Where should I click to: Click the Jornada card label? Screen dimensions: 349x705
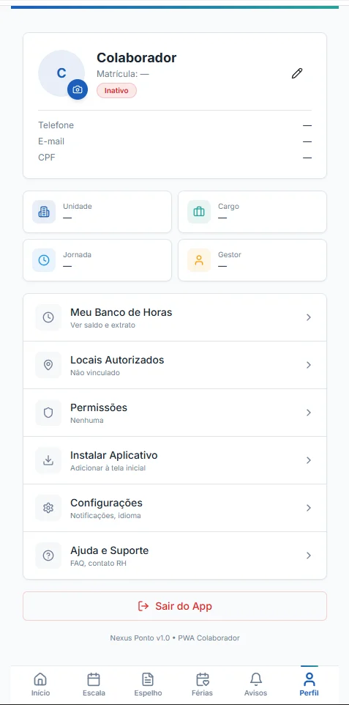pyautogui.click(x=78, y=254)
